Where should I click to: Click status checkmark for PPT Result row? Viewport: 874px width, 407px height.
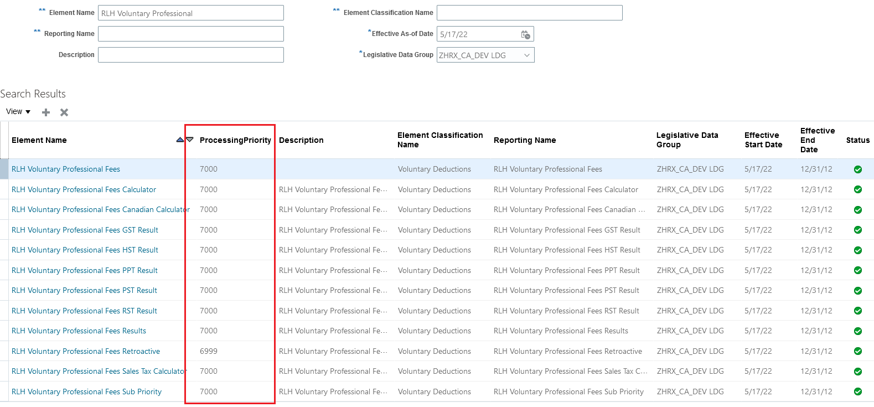(x=858, y=270)
